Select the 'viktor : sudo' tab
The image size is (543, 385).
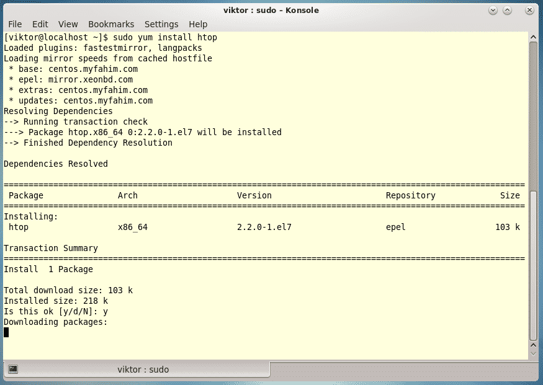(143, 370)
